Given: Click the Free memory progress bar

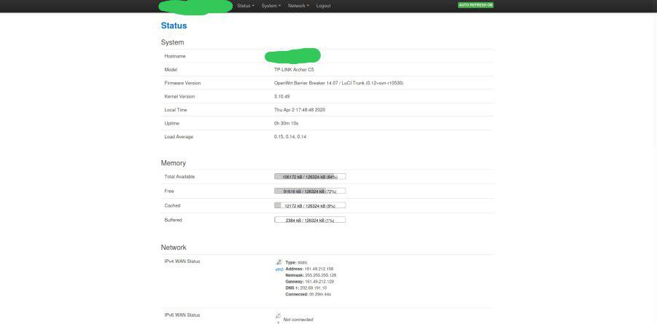Looking at the screenshot, I should [309, 191].
